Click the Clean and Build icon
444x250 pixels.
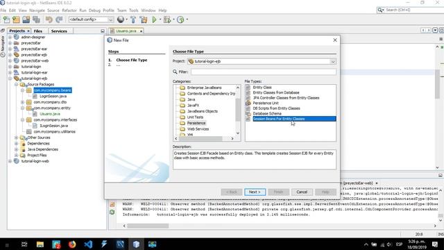(144, 19)
